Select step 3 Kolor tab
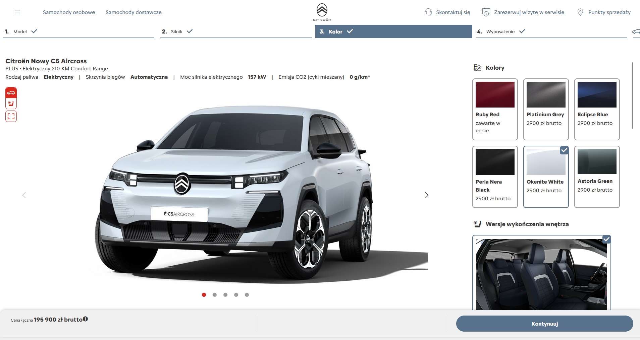Viewport: 640px width, 340px height. pos(394,31)
